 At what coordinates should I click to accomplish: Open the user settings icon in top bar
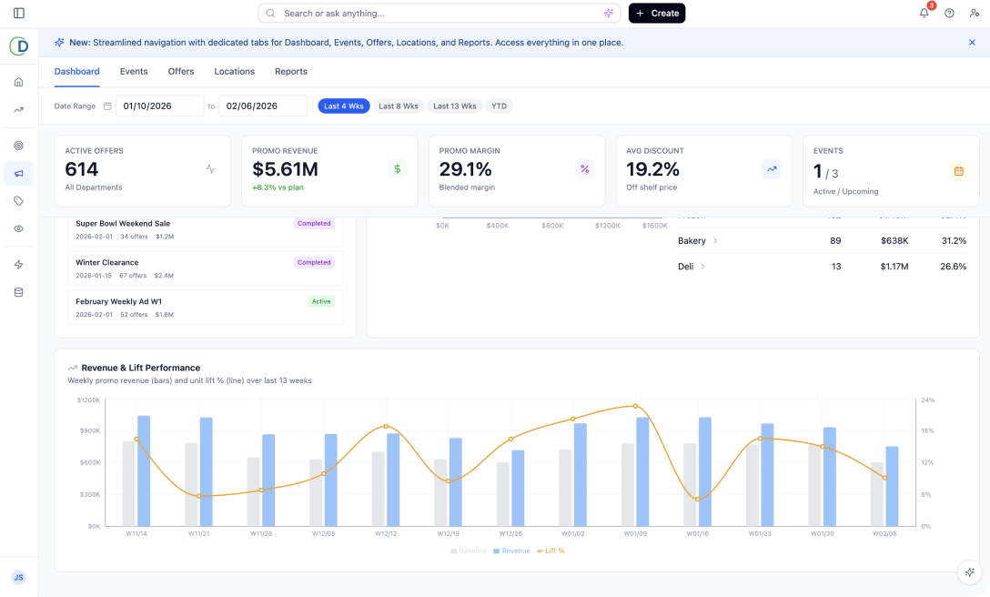[975, 13]
